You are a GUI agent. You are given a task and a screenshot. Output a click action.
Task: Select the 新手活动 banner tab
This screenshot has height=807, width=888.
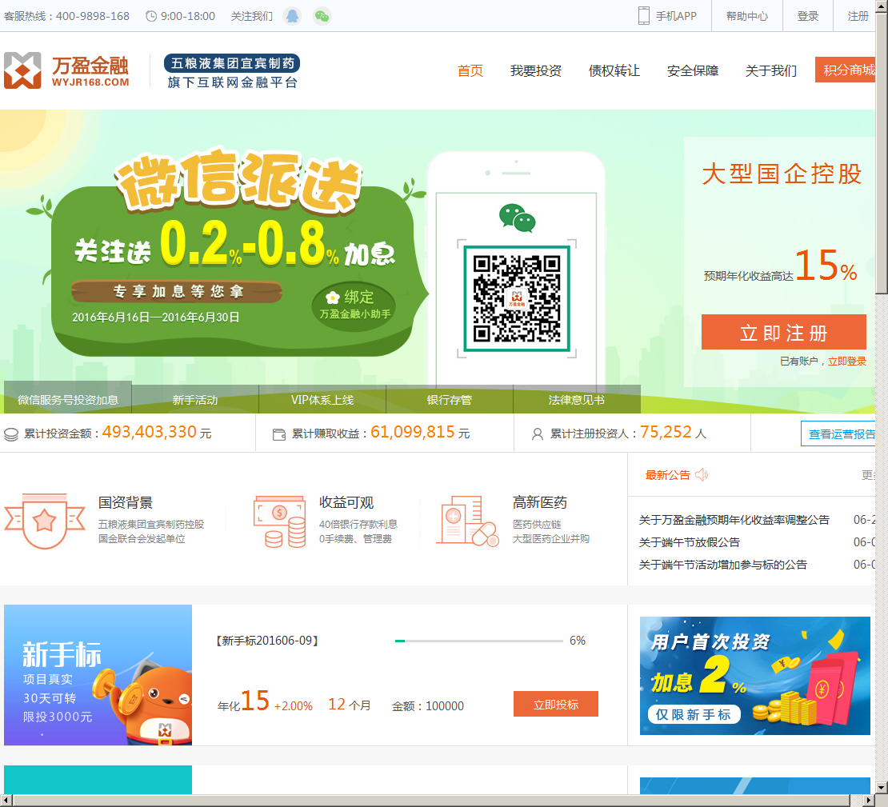tap(195, 400)
